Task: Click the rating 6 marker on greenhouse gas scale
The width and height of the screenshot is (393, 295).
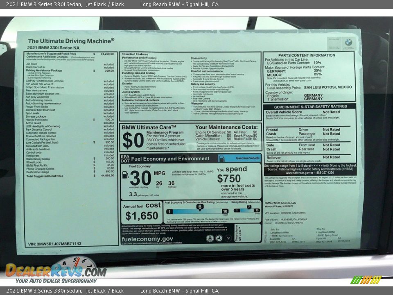Action: tap(200, 207)
